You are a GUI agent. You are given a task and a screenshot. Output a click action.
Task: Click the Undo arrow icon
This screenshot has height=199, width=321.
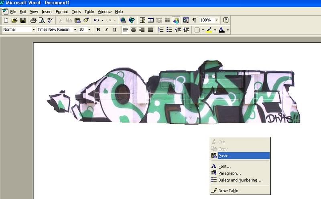[96, 20]
